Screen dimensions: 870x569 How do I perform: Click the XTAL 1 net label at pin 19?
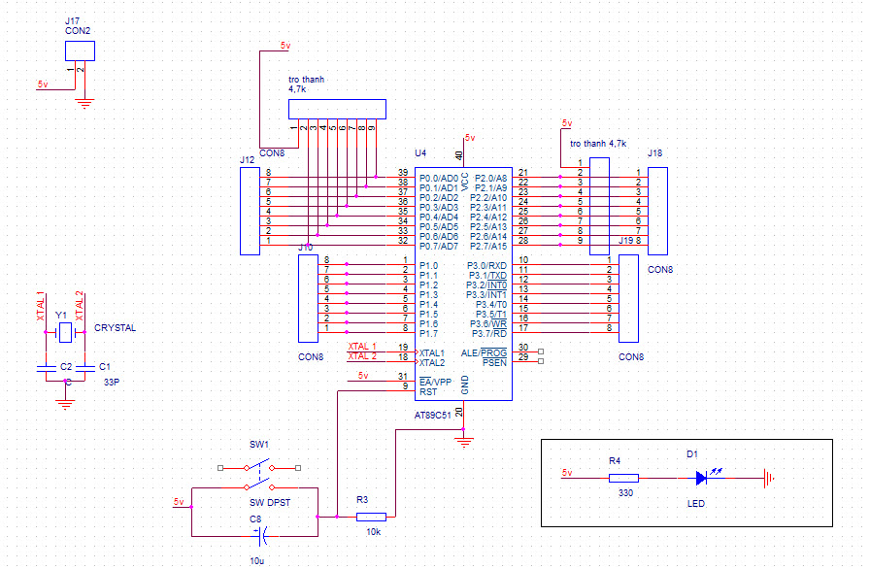(x=362, y=347)
